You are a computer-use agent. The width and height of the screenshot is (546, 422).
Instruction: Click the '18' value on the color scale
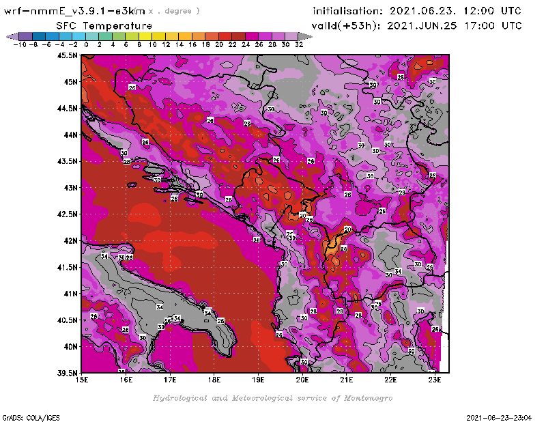[206, 45]
